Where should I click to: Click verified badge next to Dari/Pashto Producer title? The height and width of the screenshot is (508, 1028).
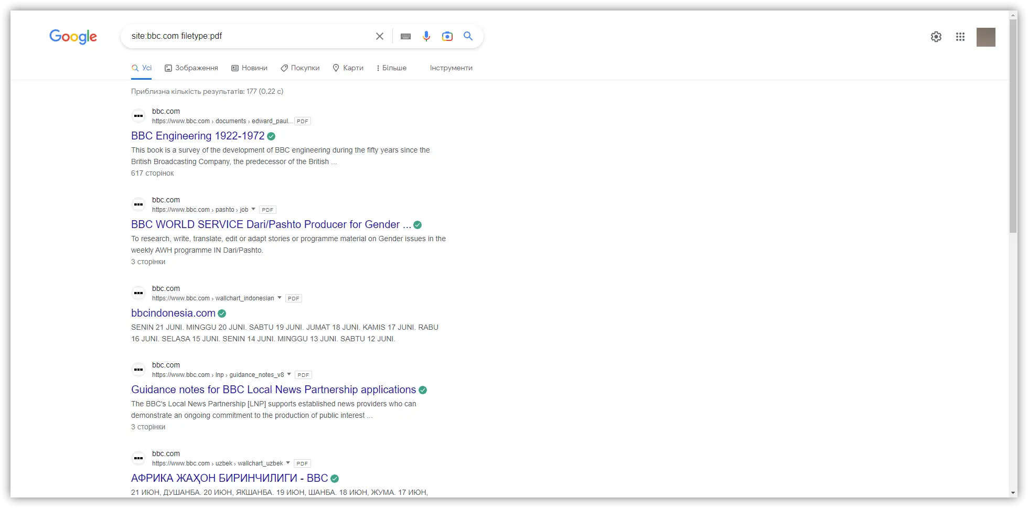[x=417, y=225]
